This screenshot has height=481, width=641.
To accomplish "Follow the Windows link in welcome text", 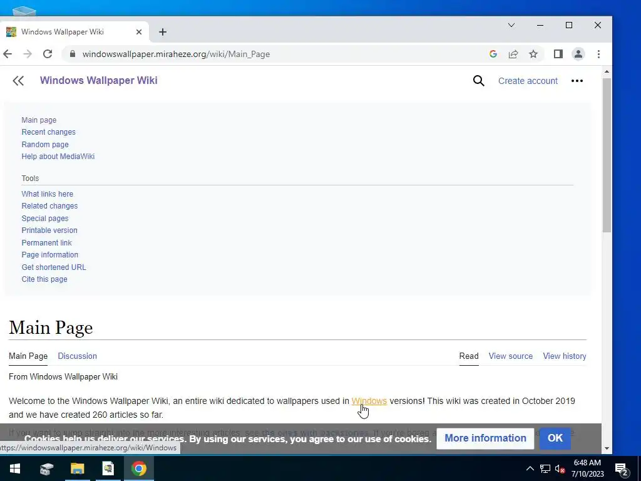I will [369, 401].
